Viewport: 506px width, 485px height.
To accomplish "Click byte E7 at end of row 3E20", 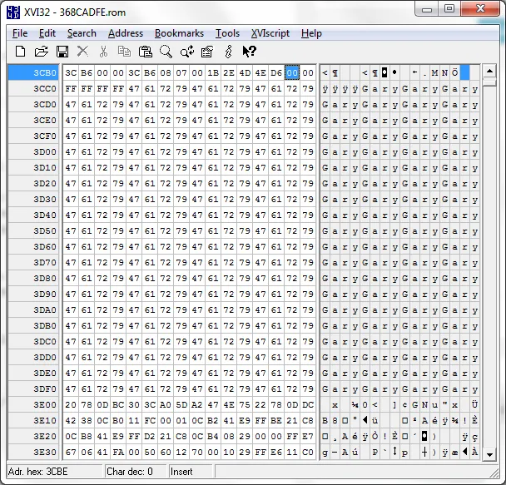I will click(x=308, y=436).
